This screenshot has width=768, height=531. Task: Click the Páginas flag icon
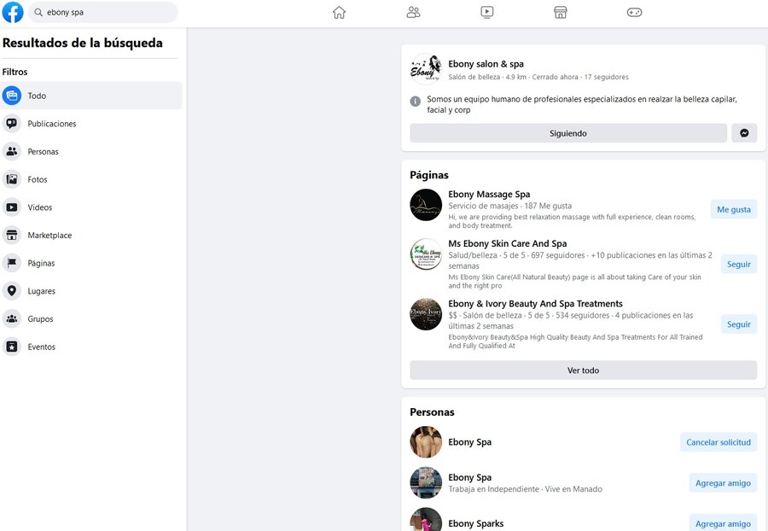point(12,263)
